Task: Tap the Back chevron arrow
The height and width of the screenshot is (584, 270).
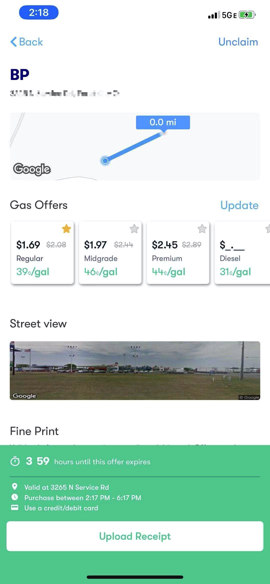Action: tap(13, 42)
